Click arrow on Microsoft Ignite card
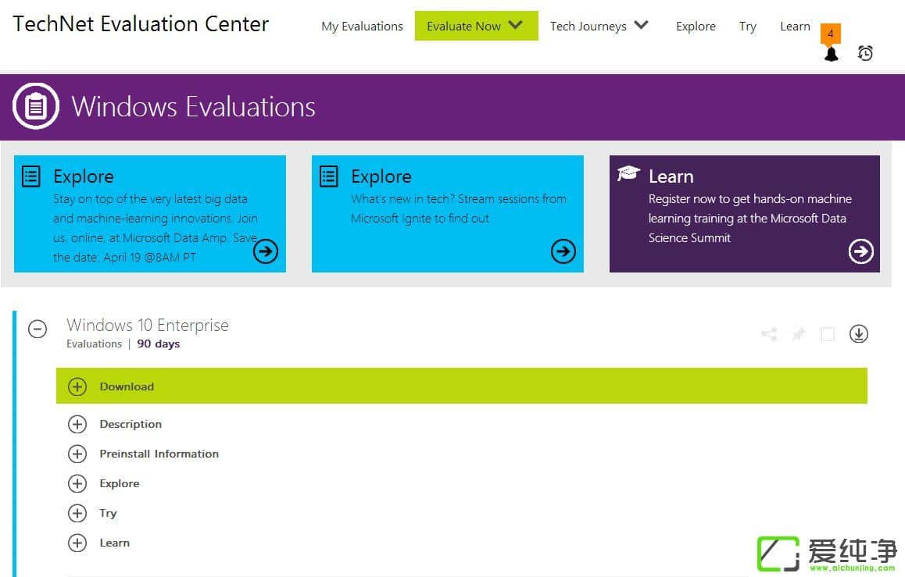This screenshot has width=905, height=577. [x=563, y=251]
